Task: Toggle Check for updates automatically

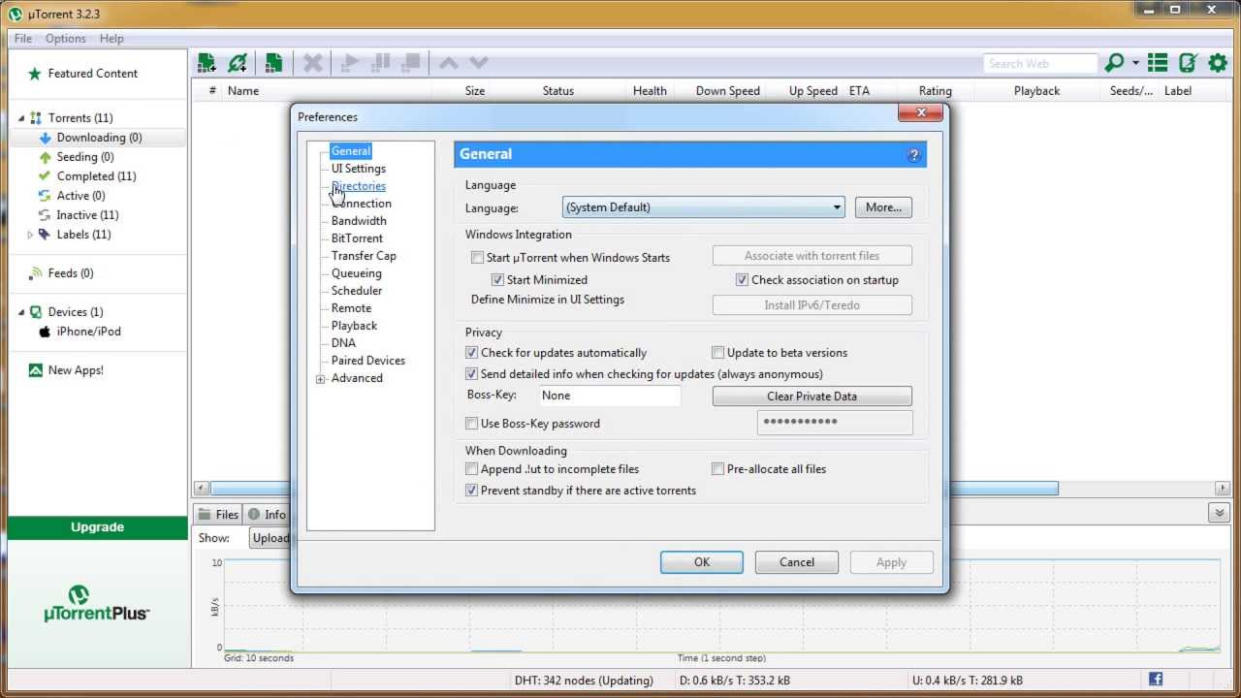Action: [x=472, y=353]
